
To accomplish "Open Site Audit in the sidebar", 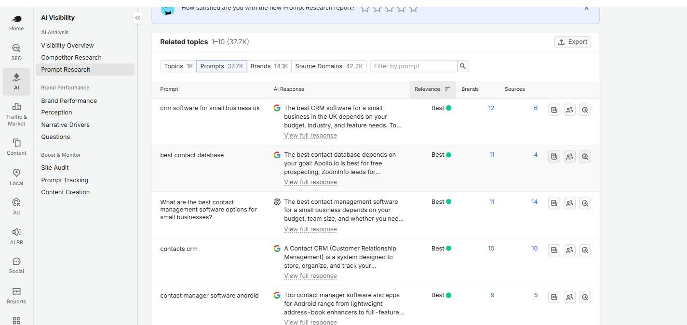I will (55, 168).
